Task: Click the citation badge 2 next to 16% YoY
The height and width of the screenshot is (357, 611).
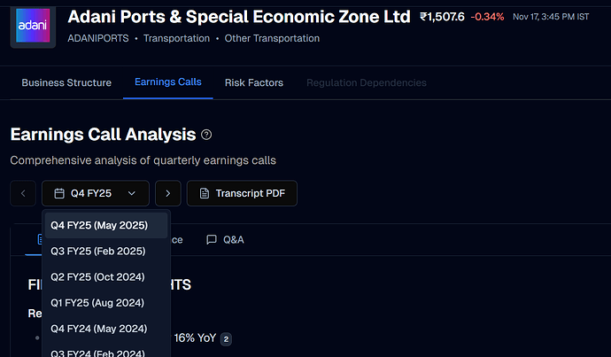Action: 226,338
